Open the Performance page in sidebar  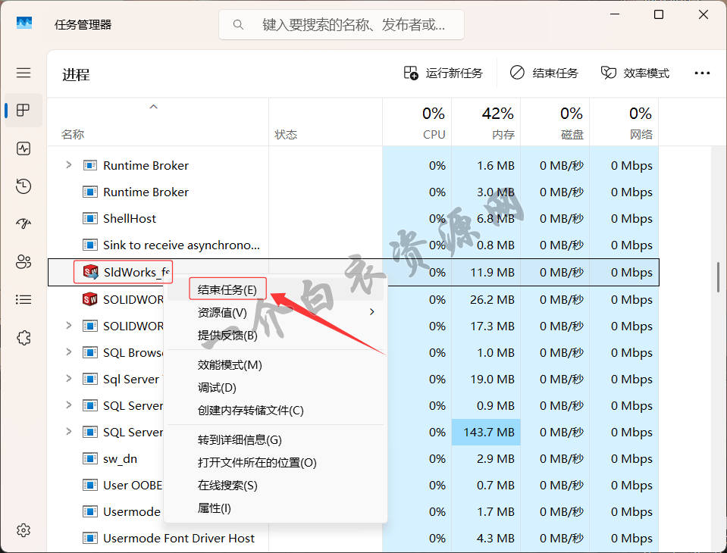coord(24,148)
